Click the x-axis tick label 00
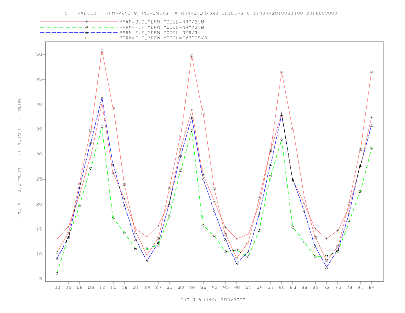Screen dimensions: 405x313 (57, 287)
